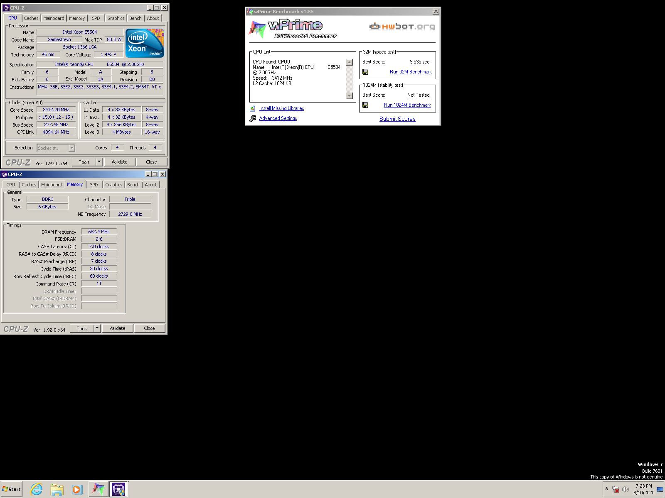The image size is (665, 498).
Task: Open the volume speaker tray icon
Action: 625,489
